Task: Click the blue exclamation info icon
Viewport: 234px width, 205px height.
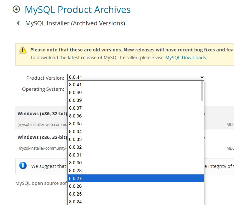Action: click(23, 165)
